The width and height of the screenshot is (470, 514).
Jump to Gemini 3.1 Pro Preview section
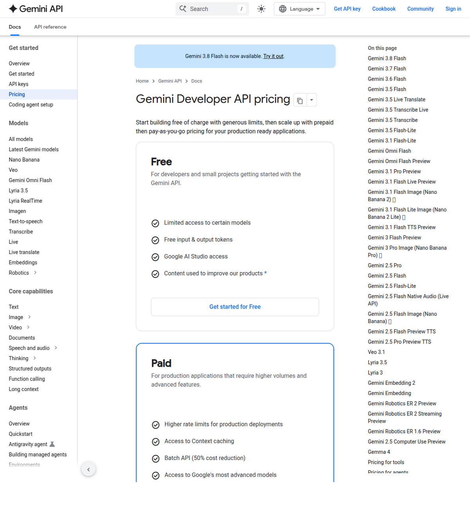[x=394, y=171]
